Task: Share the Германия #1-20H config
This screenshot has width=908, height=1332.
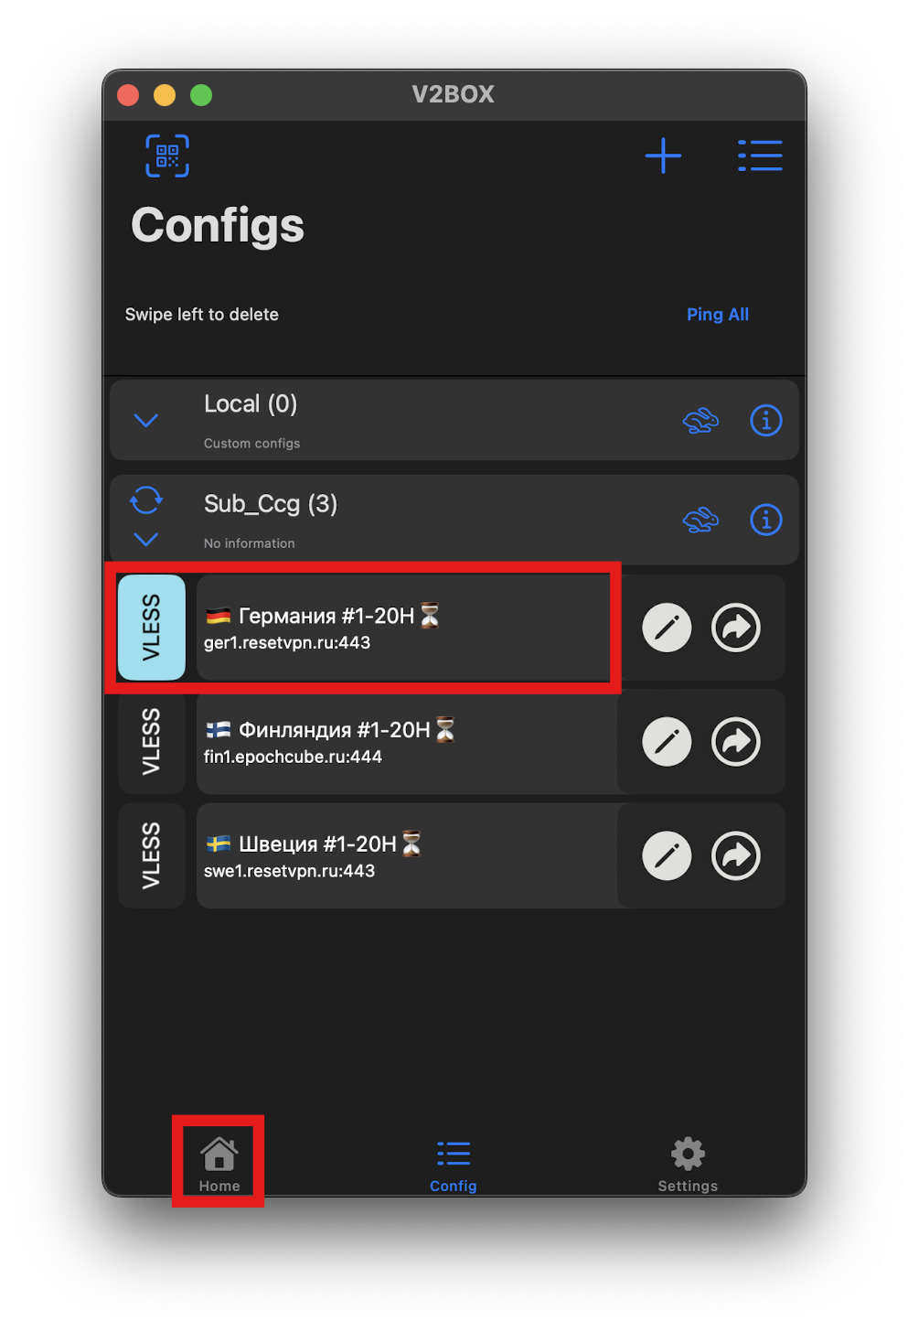Action: coord(736,628)
